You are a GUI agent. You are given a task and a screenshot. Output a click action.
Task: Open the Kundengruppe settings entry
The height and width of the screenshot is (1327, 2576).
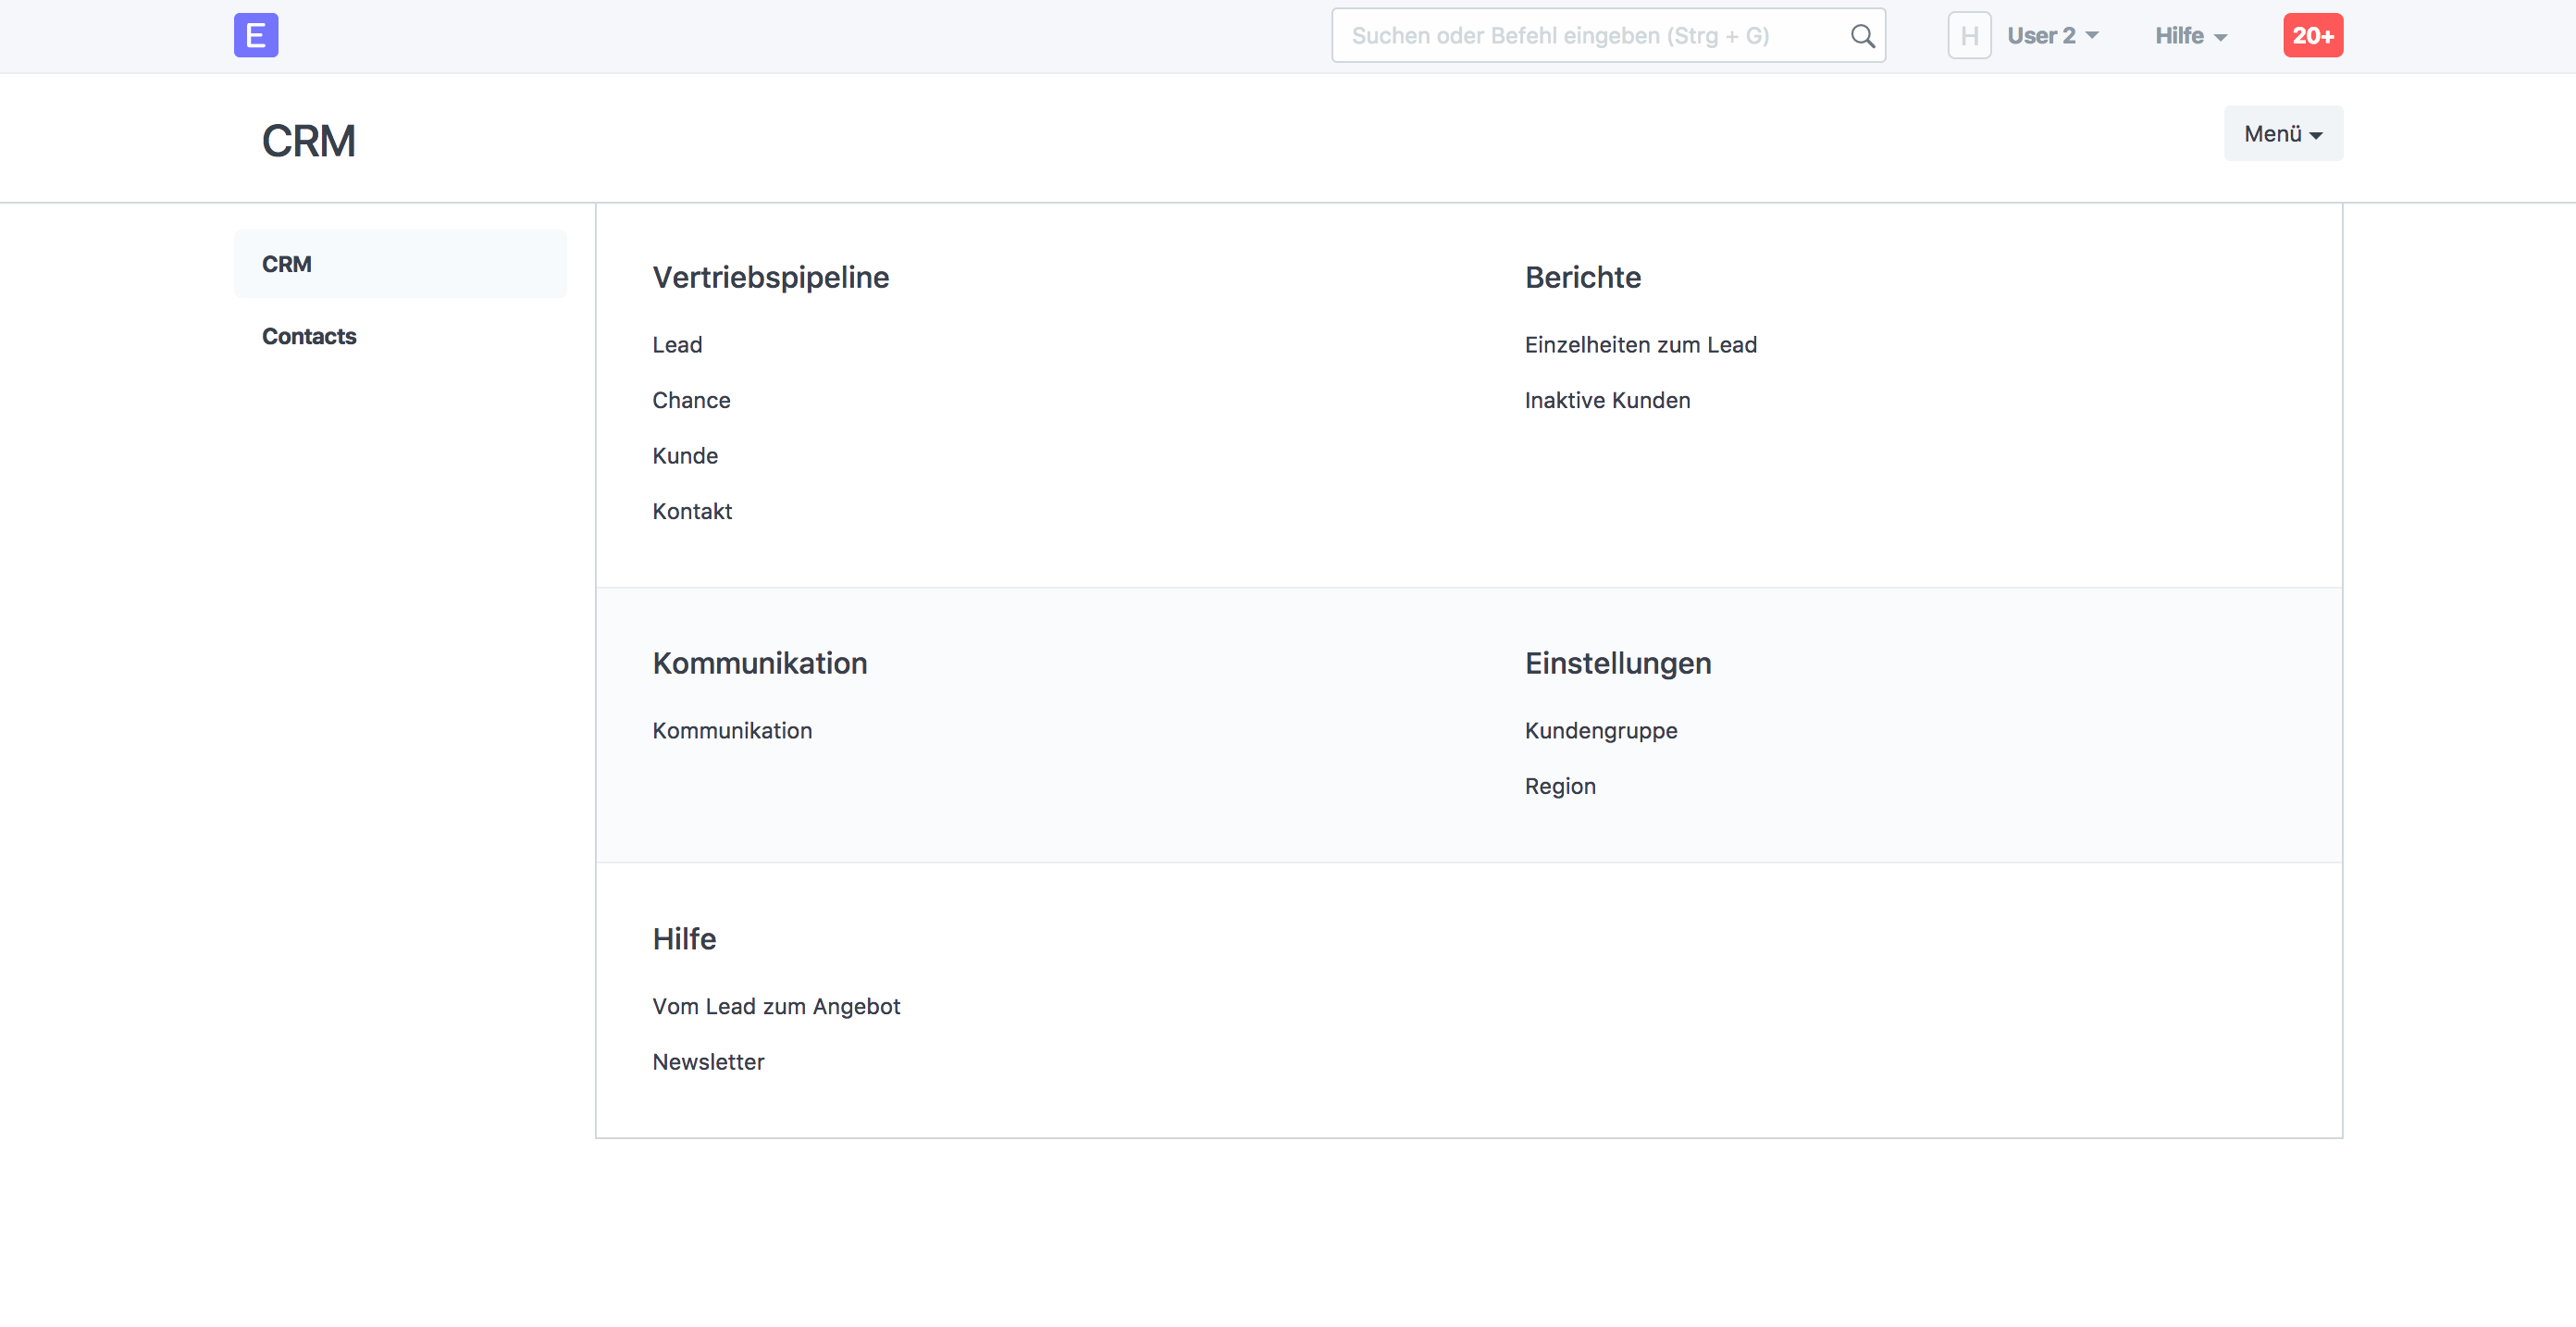(x=1601, y=730)
